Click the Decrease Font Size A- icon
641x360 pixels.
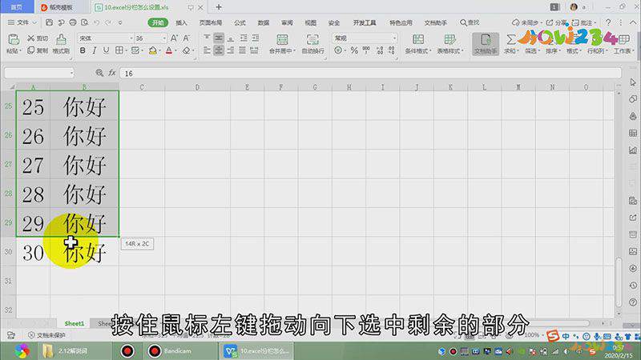(187, 38)
